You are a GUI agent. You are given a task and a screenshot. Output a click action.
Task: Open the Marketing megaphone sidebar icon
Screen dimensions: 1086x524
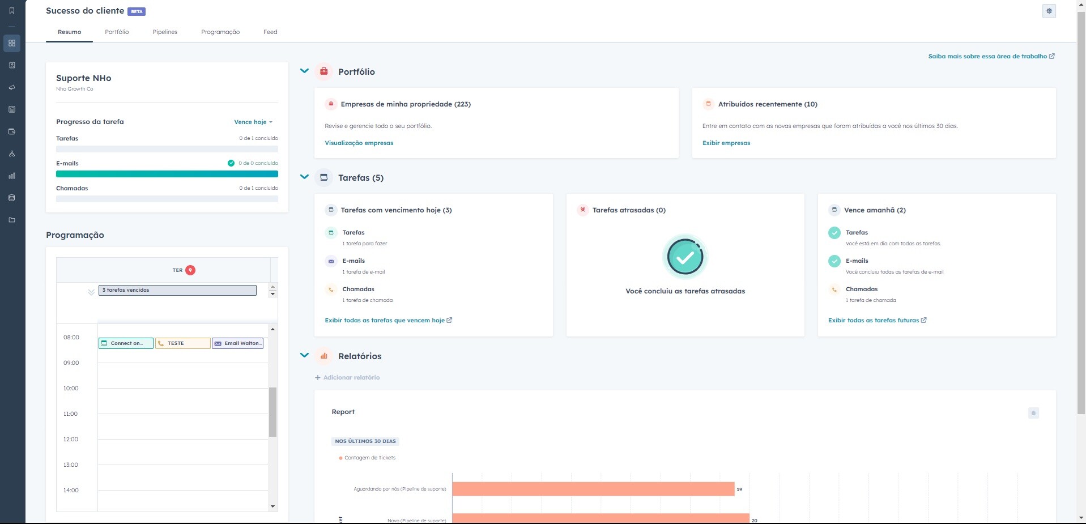tap(12, 87)
